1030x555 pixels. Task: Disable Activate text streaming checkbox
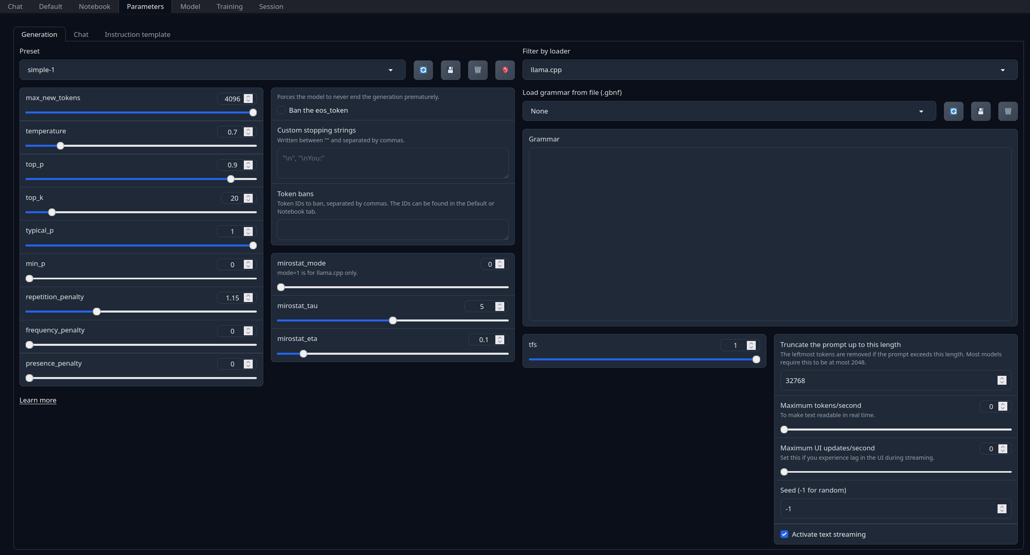[x=784, y=534]
